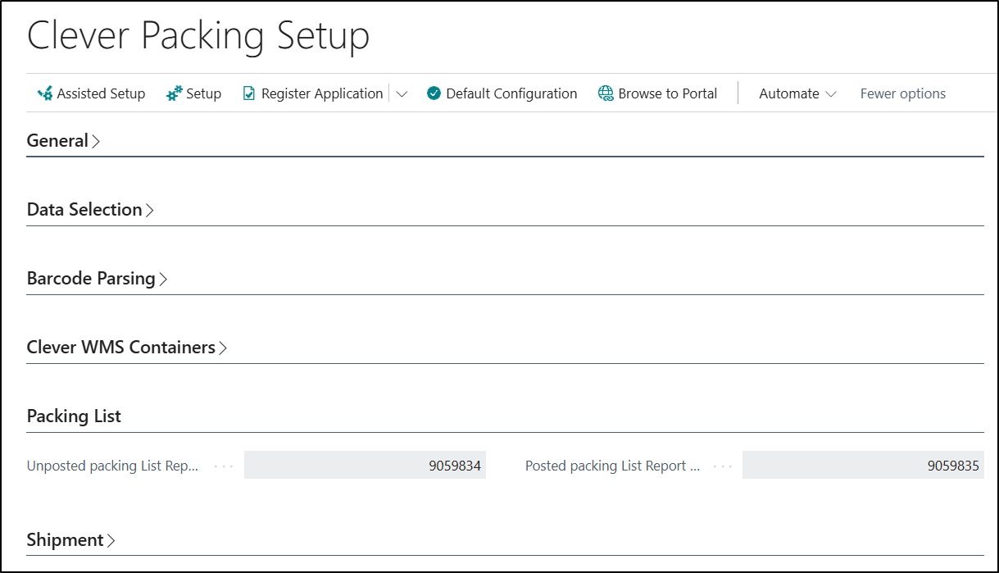Select the Assisted Setup action label
This screenshot has width=999, height=573.
[101, 93]
